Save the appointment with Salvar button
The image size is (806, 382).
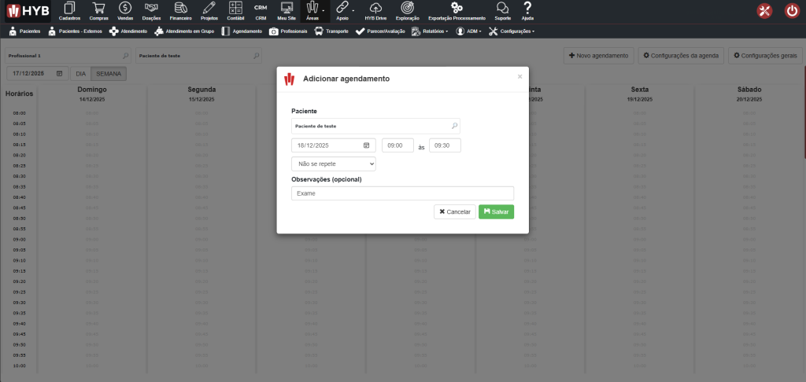coord(496,211)
